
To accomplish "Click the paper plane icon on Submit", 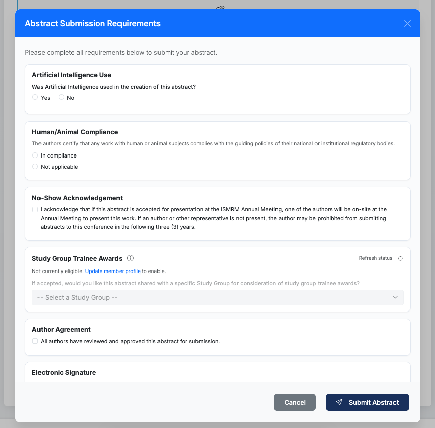I will 339,402.
